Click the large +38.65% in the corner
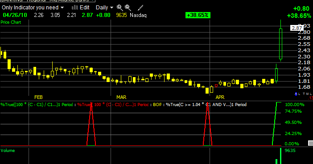This screenshot has height=164, width=313. (x=299, y=16)
